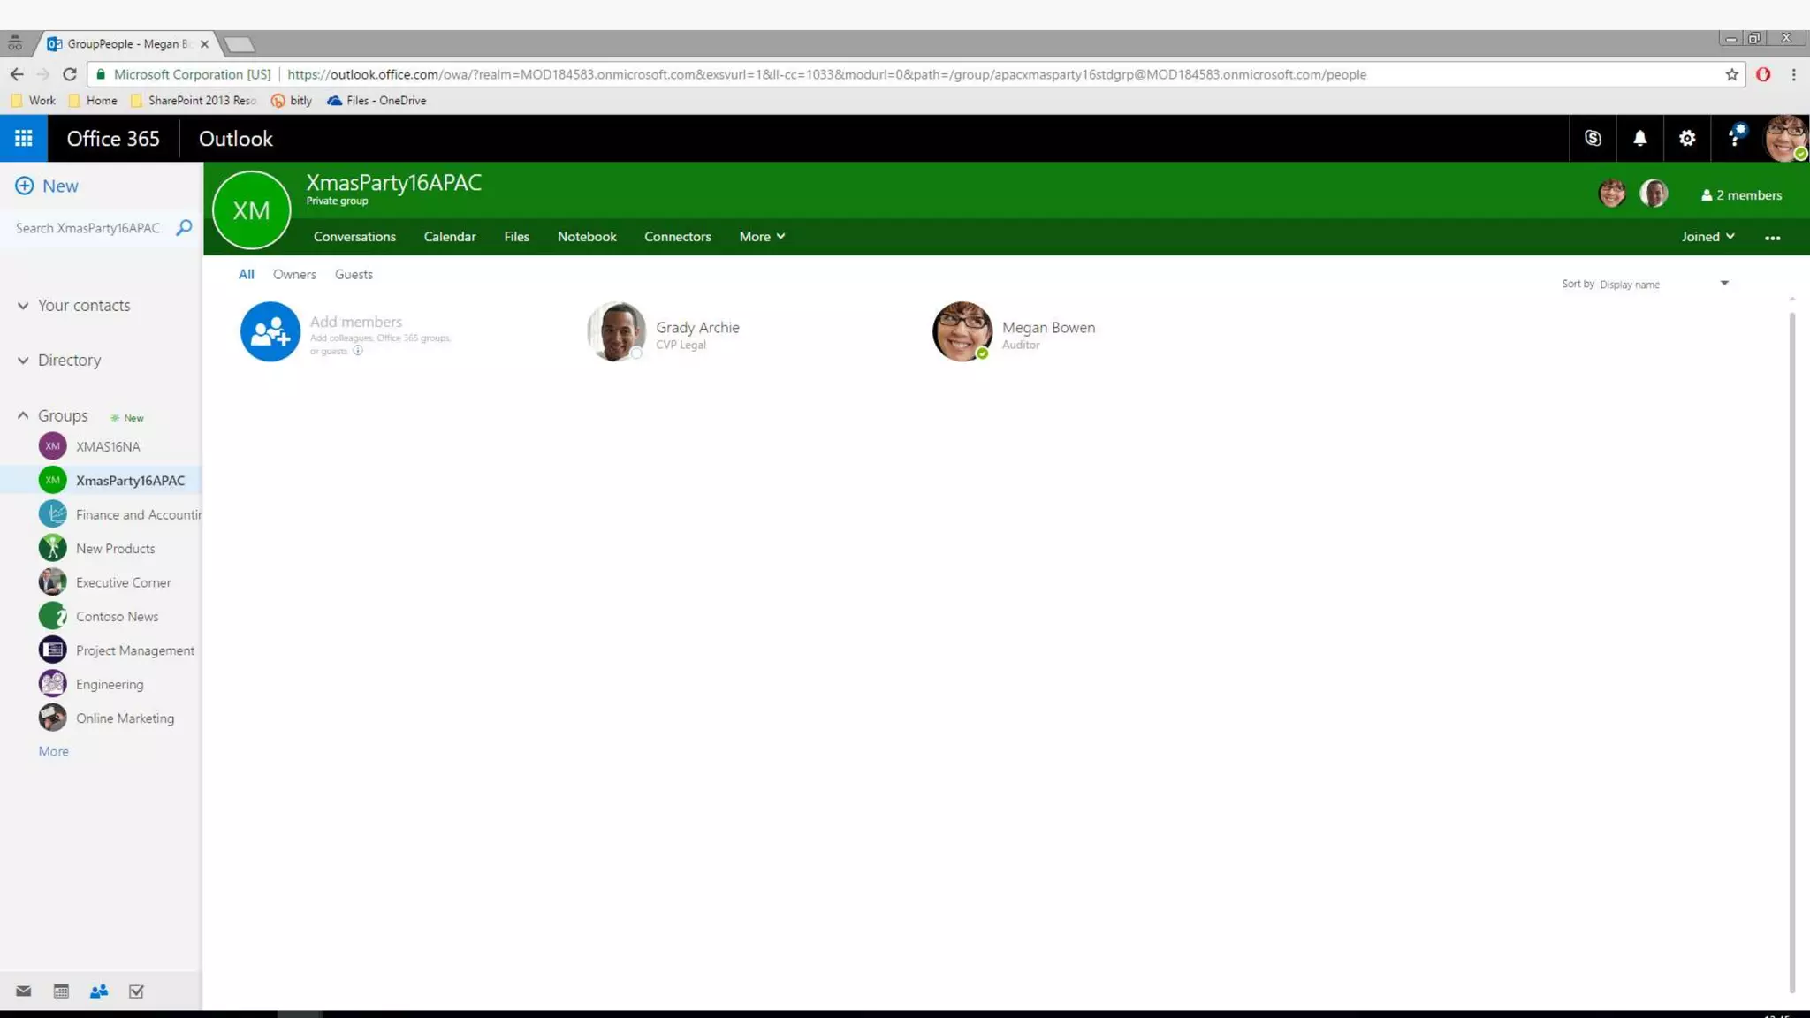
Task: Open Calendar icon in bottom bar
Action: [61, 991]
